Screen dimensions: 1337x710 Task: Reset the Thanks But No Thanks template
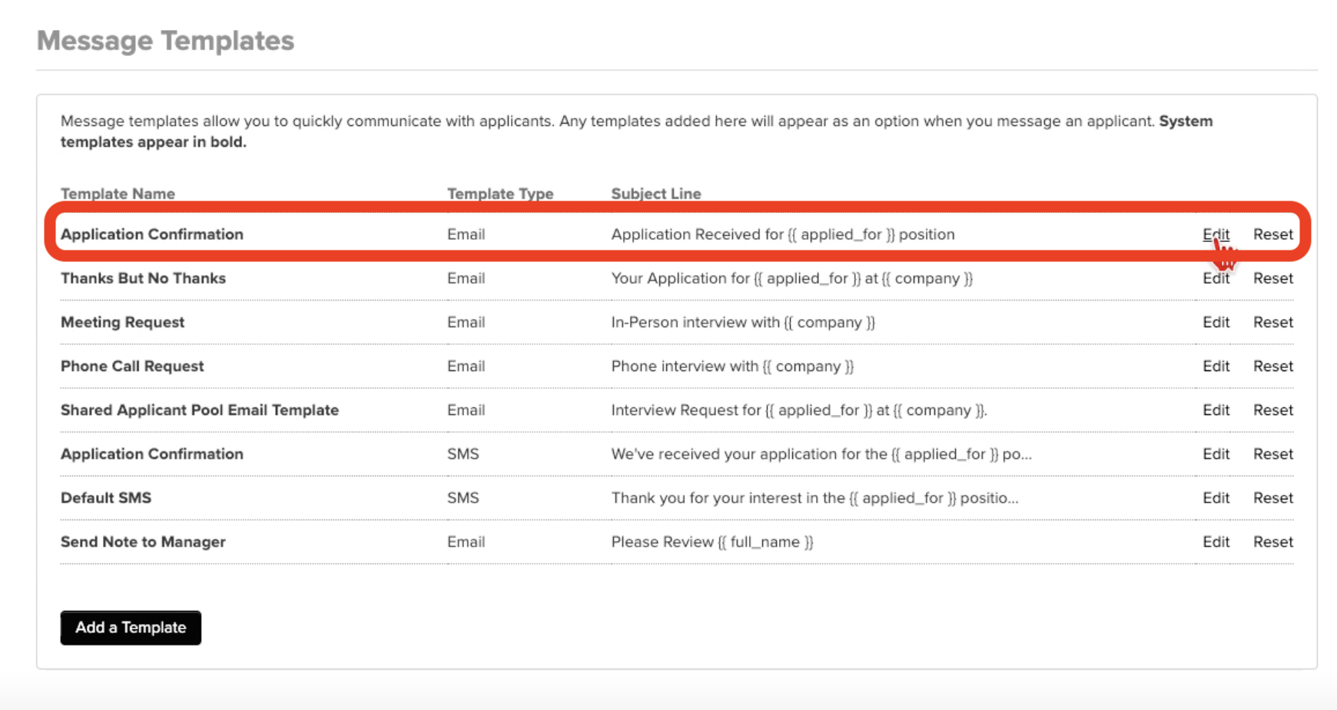[x=1272, y=278]
